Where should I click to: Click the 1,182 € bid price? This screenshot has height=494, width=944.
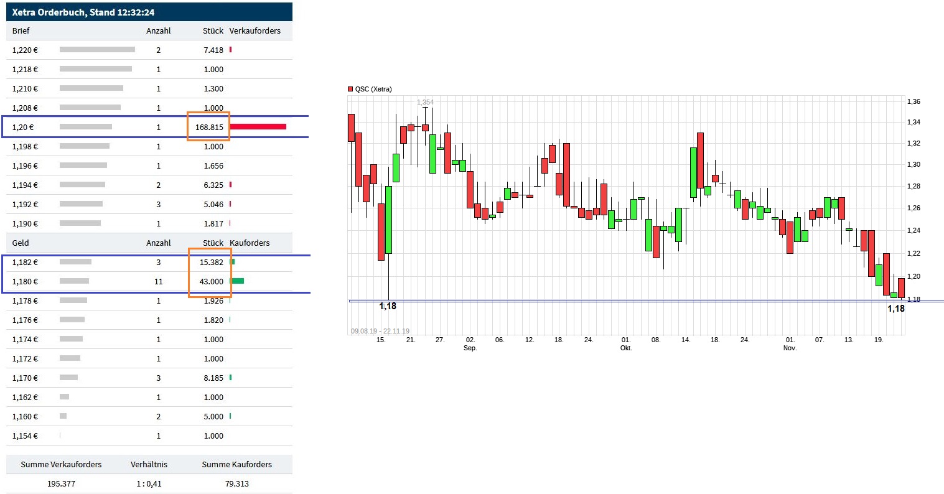click(x=25, y=262)
